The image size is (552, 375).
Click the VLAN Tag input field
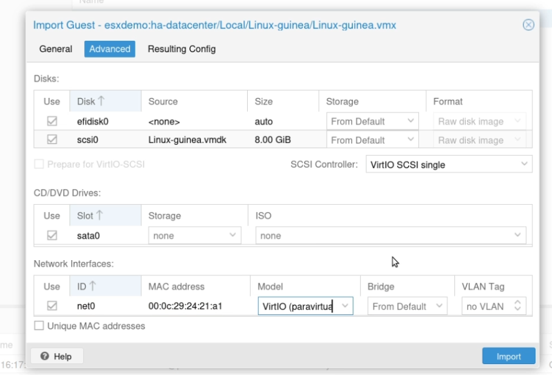(487, 306)
